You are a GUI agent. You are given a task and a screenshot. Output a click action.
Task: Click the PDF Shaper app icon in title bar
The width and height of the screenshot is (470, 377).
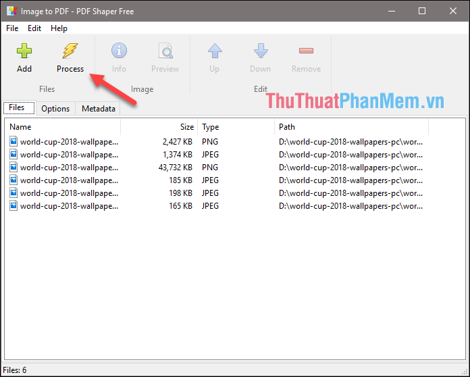(12, 11)
